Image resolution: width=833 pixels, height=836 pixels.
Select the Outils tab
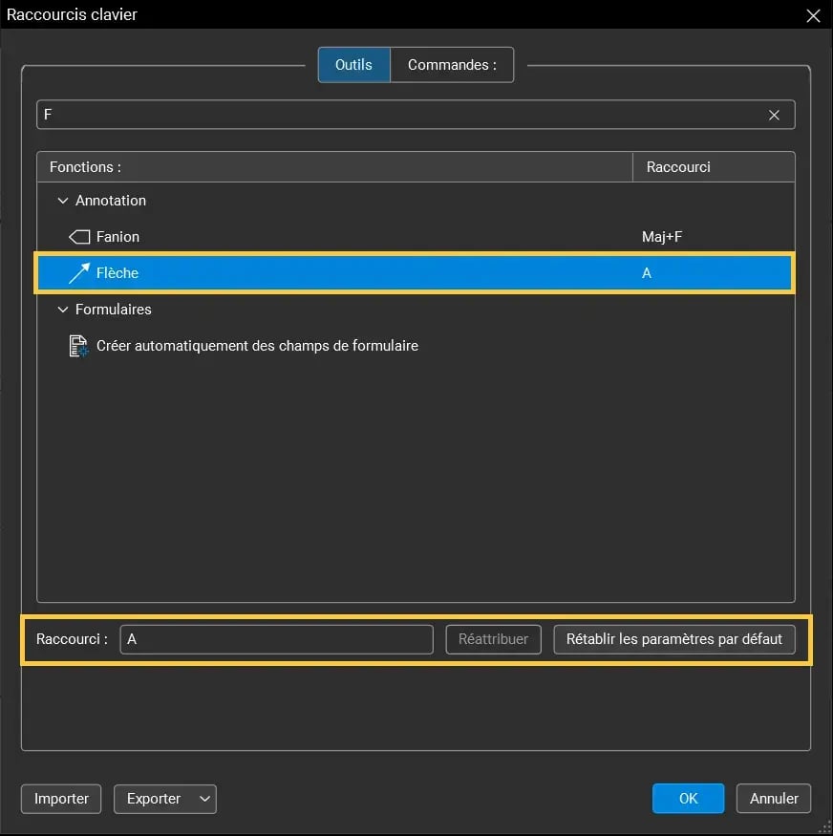[x=353, y=64]
